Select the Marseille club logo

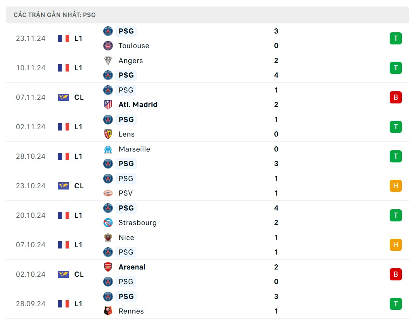[x=108, y=149]
